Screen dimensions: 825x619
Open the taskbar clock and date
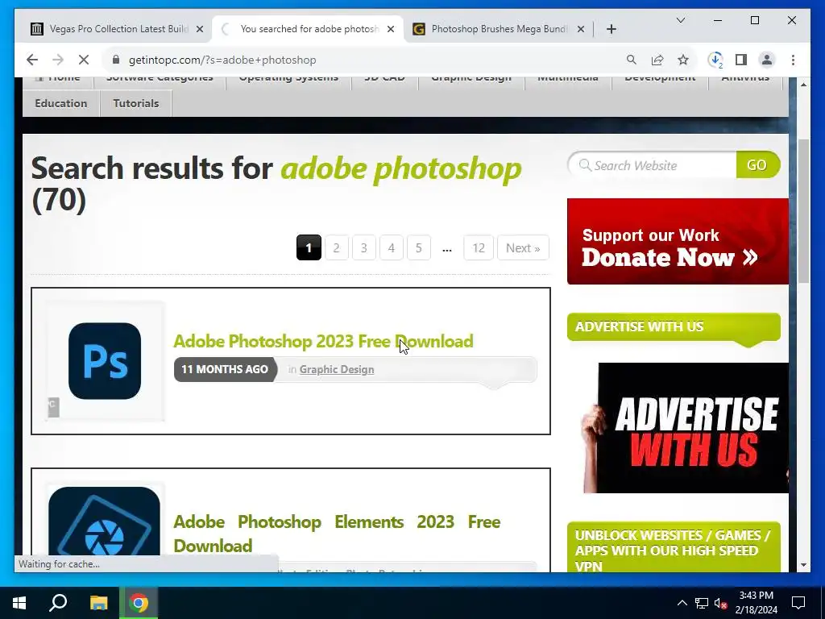[x=756, y=603]
